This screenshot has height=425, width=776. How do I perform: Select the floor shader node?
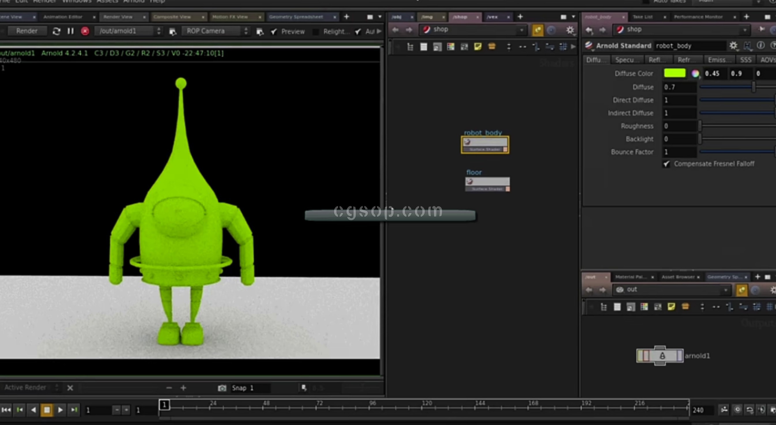click(487, 181)
